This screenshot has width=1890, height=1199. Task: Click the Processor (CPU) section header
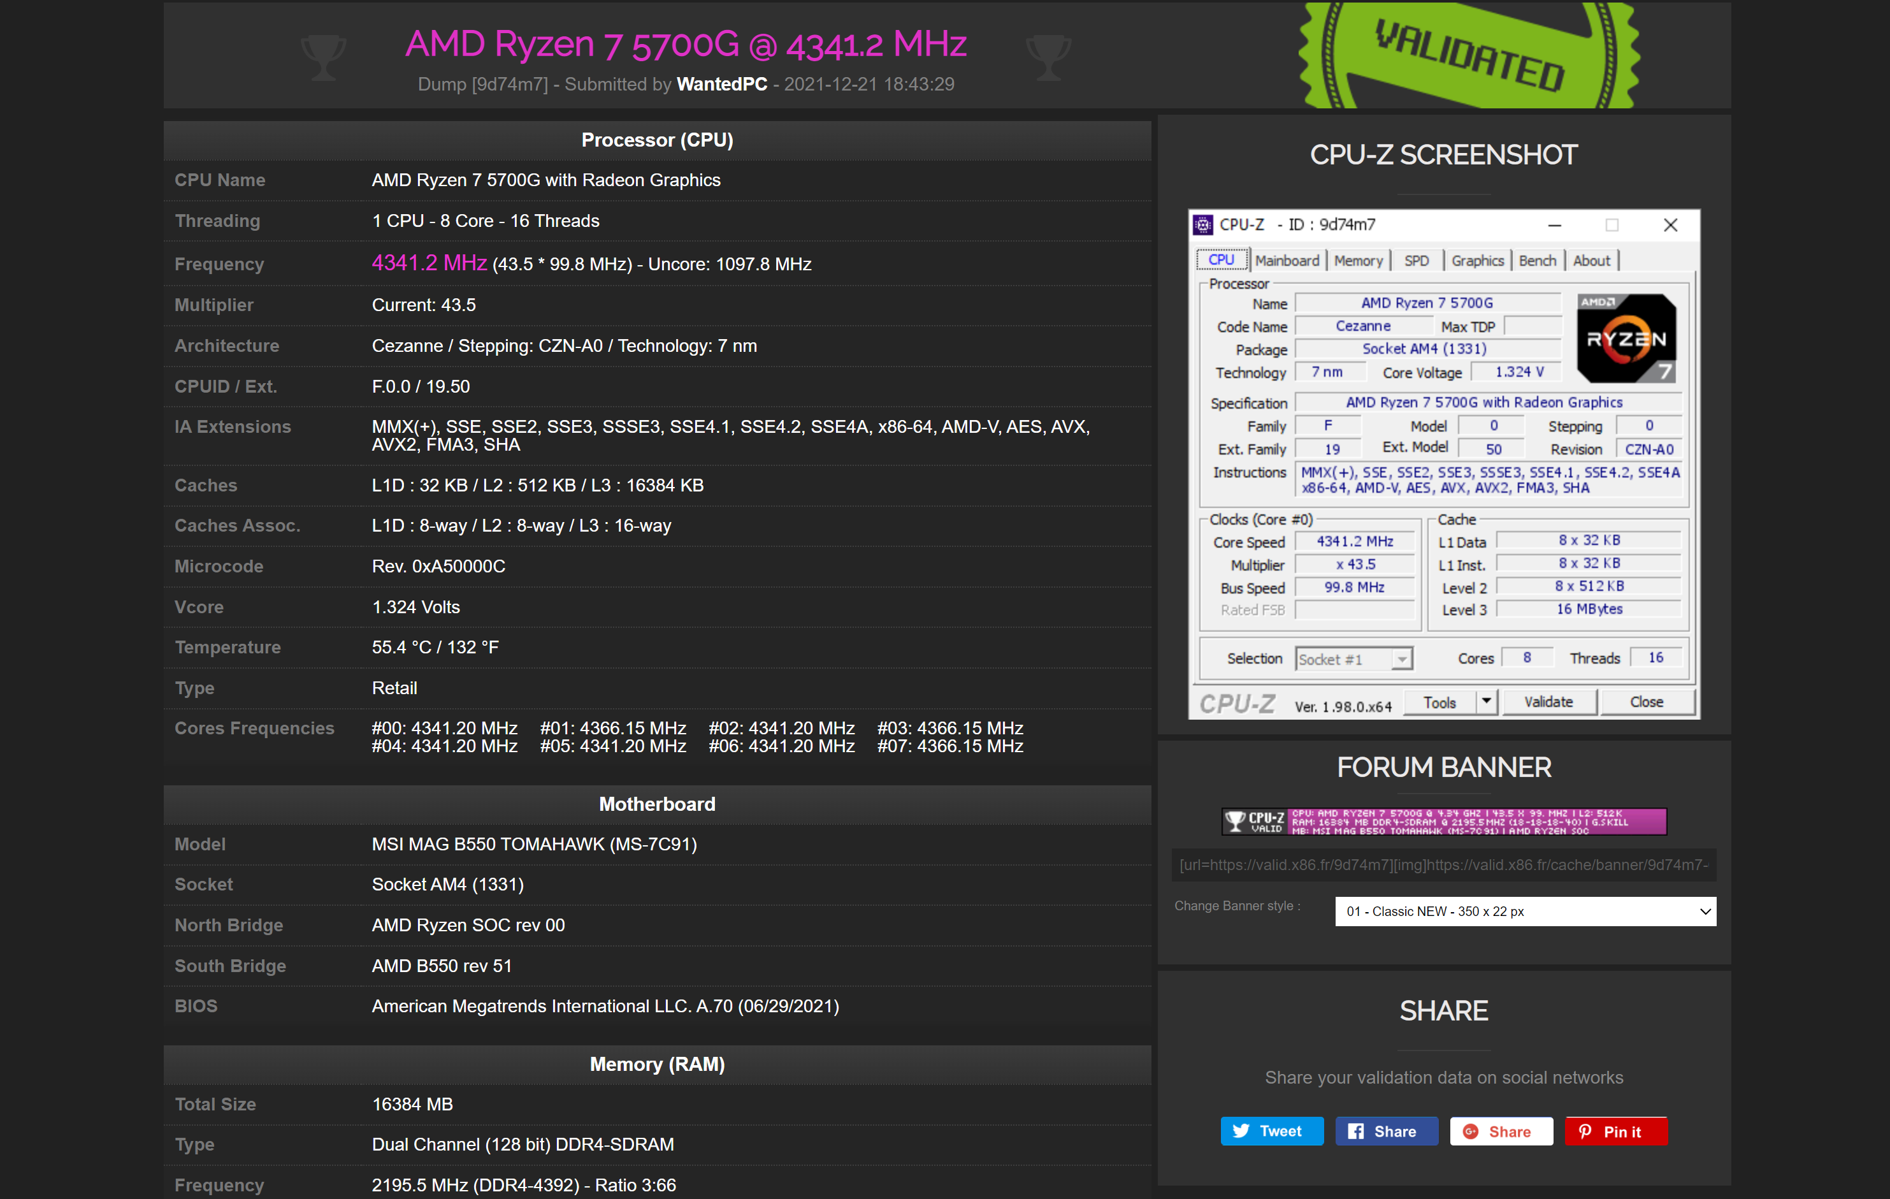pyautogui.click(x=657, y=140)
